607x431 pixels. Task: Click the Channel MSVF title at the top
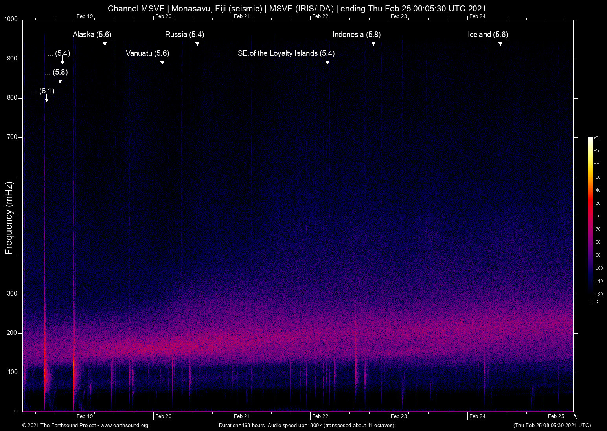point(297,9)
